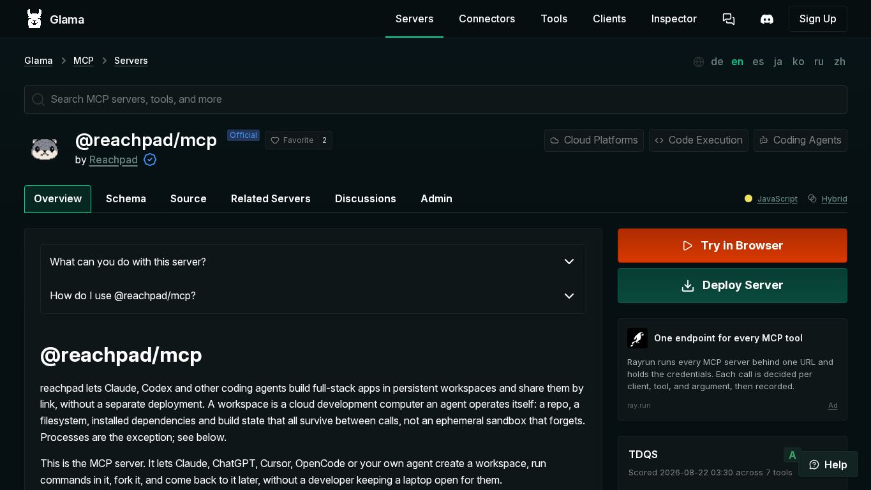
Task: Switch language to zh
Action: tap(840, 62)
